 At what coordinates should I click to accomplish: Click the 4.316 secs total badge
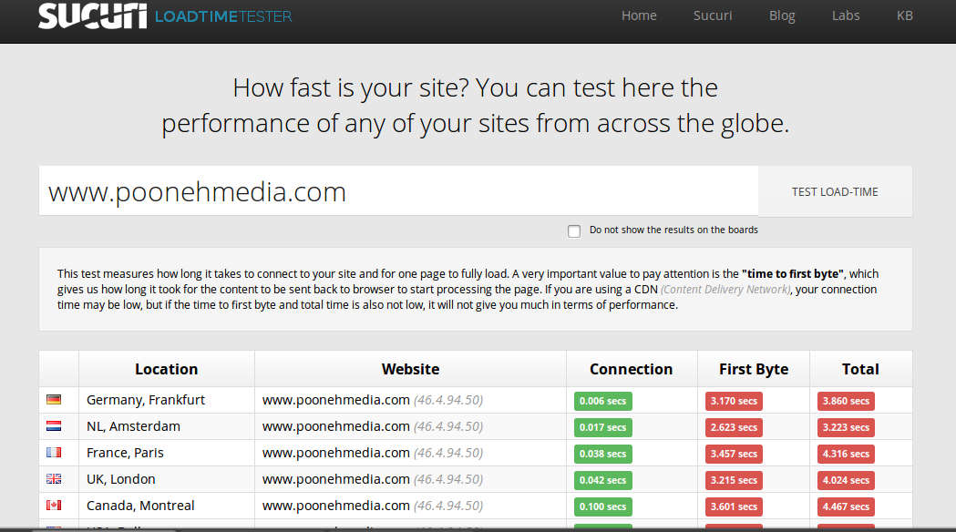(x=847, y=454)
